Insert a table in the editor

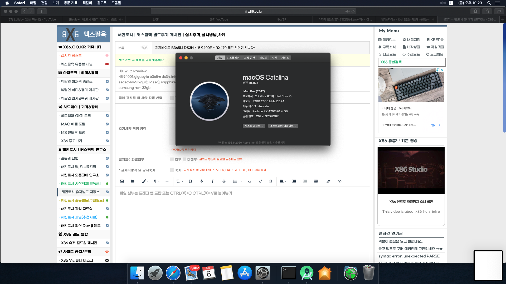tap(316, 181)
